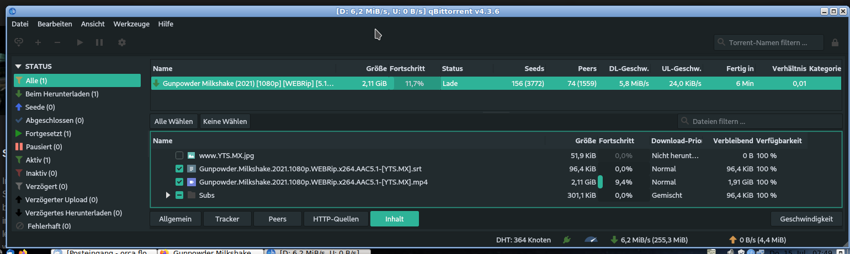
Task: Click the green plug connection status icon
Action: click(566, 240)
